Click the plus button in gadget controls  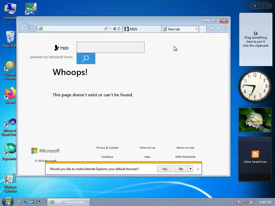coord(255,6)
